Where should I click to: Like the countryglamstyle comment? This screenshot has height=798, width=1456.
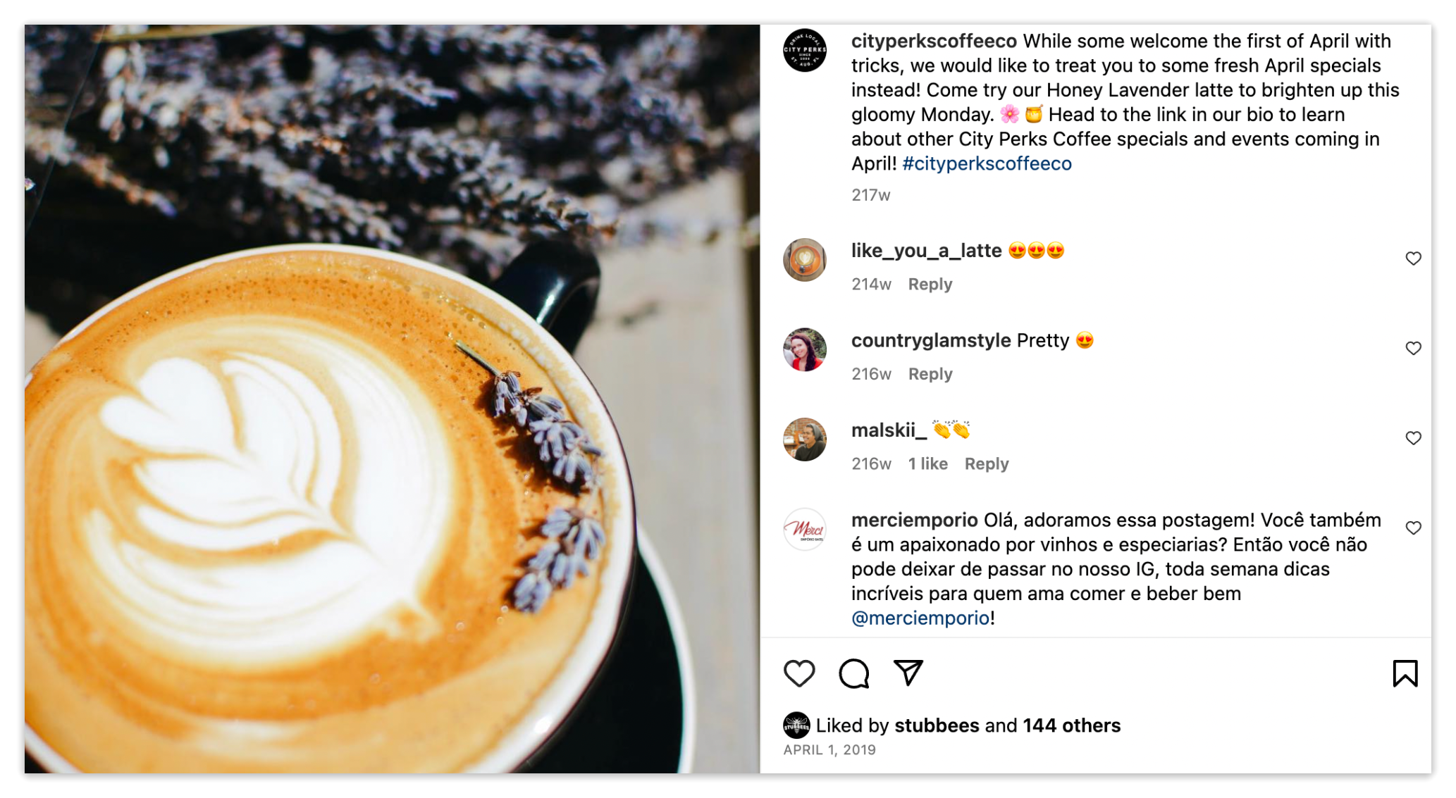[1413, 348]
